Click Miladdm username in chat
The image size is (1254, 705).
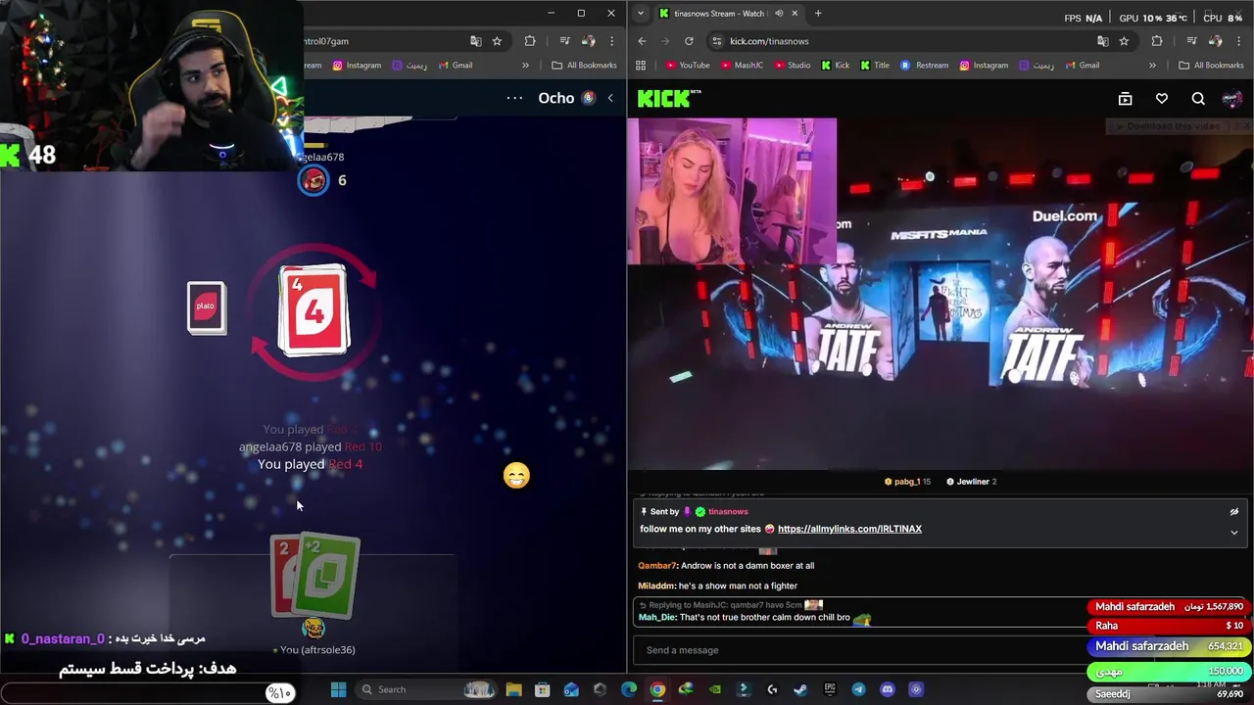pos(656,586)
